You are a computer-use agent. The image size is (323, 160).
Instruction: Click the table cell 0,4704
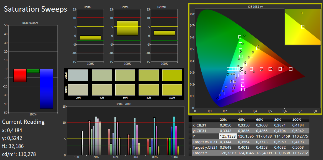tap(279, 131)
